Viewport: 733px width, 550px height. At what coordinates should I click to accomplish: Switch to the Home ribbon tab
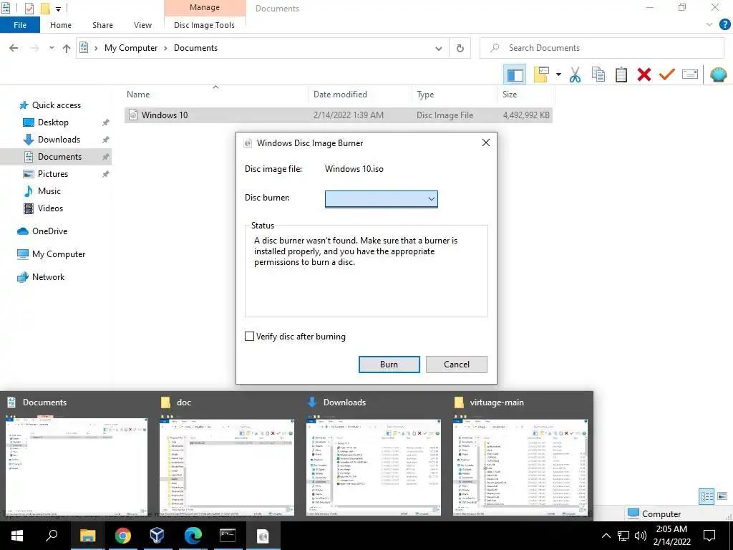tap(61, 25)
